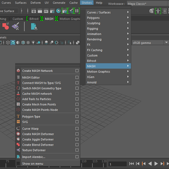This screenshot has height=169, width=169.
Task: Open the Light Editor icon
Action: [71, 11]
